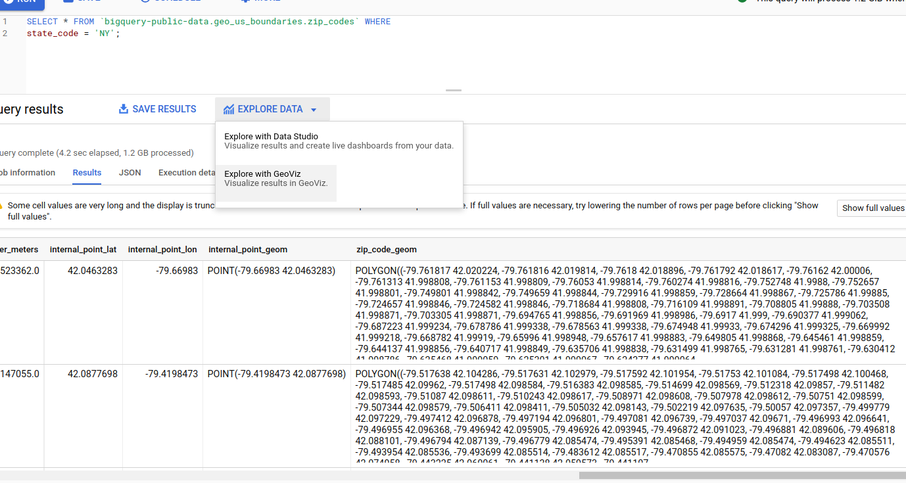Viewport: 906px width, 483px height.
Task: Click the Save Results download icon
Action: [124, 109]
